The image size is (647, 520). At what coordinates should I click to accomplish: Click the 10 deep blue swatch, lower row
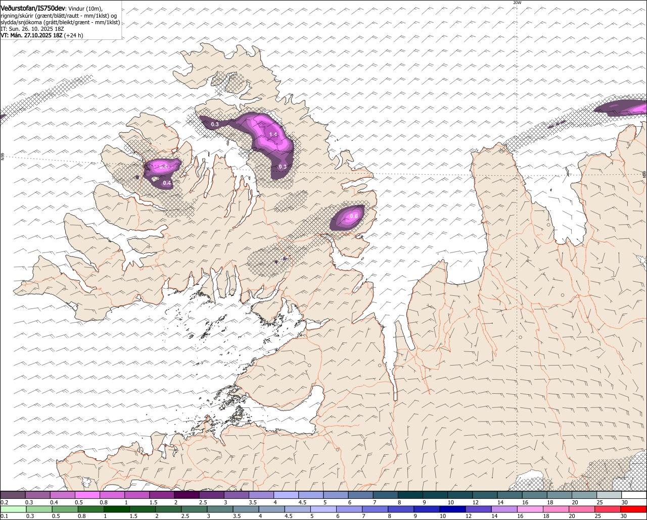coord(453,509)
